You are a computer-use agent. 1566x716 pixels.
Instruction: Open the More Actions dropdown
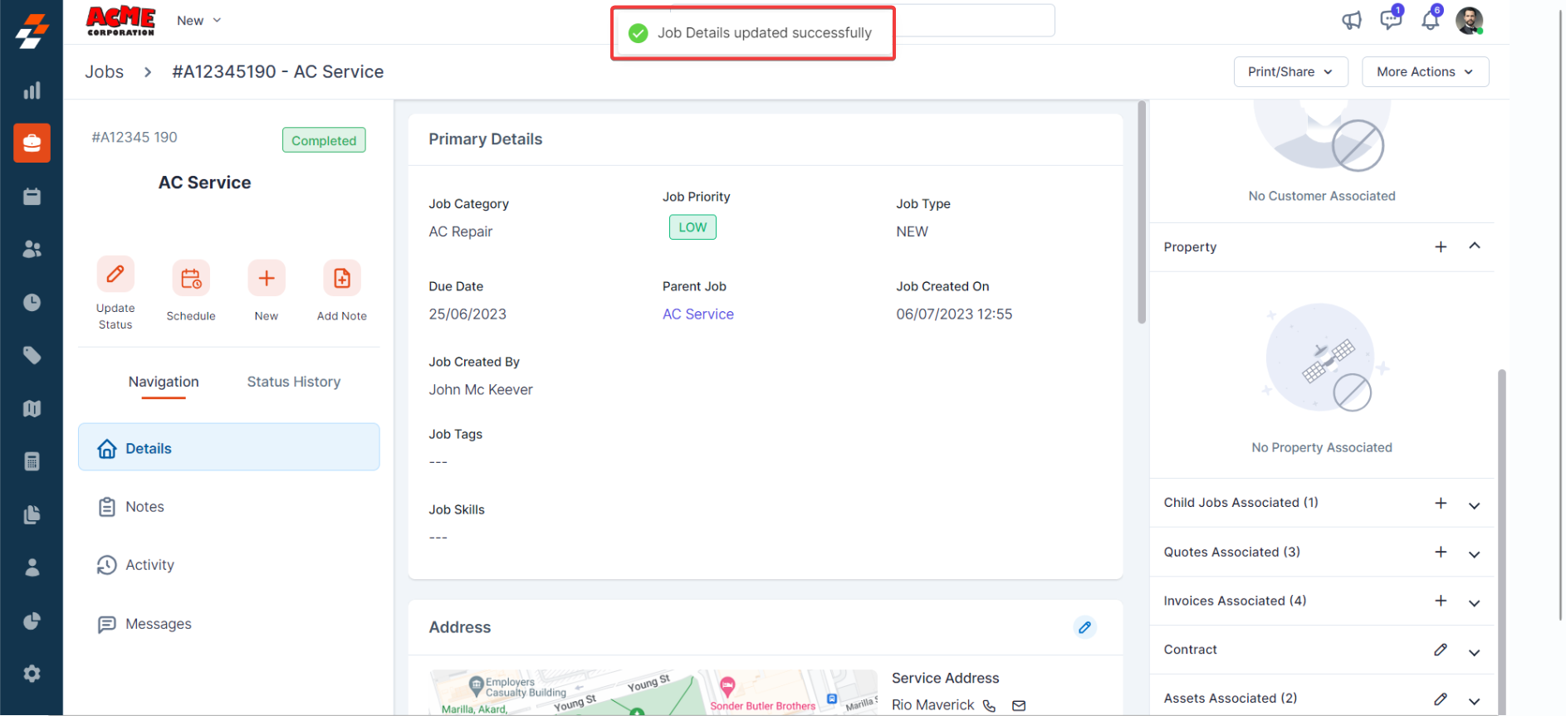(x=1425, y=72)
